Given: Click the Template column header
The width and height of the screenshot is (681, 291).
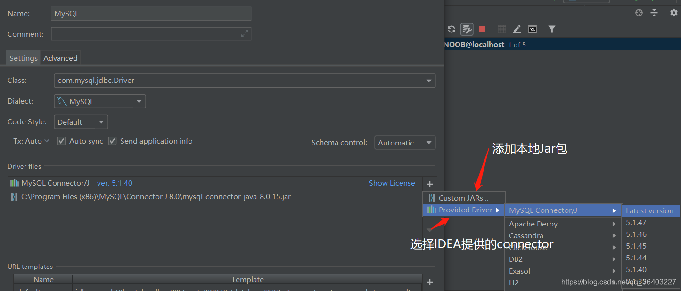Looking at the screenshot, I should 247,279.
